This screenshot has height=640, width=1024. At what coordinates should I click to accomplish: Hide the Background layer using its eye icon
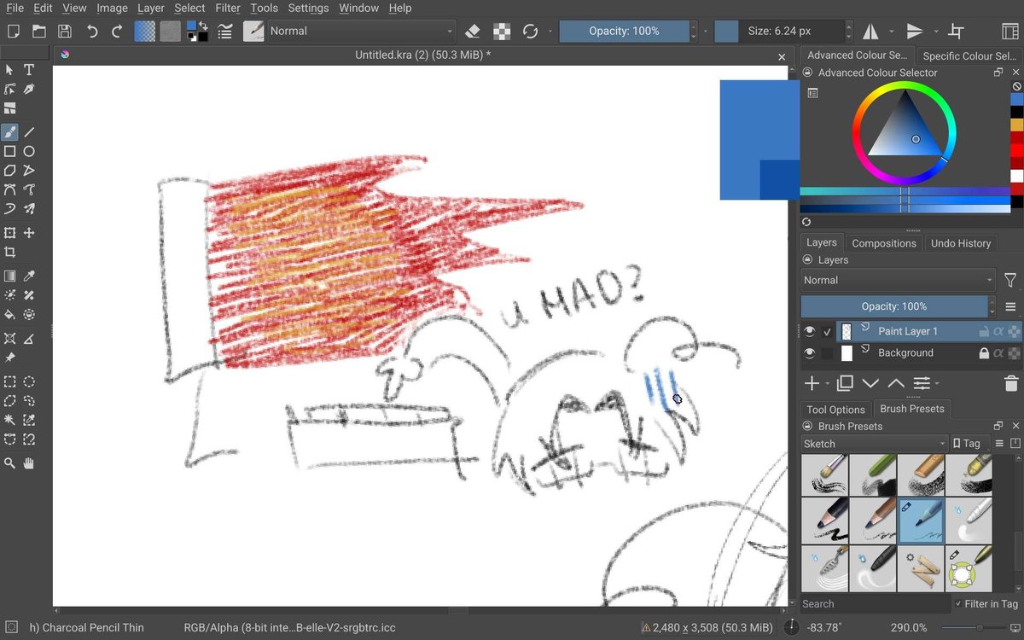point(810,352)
